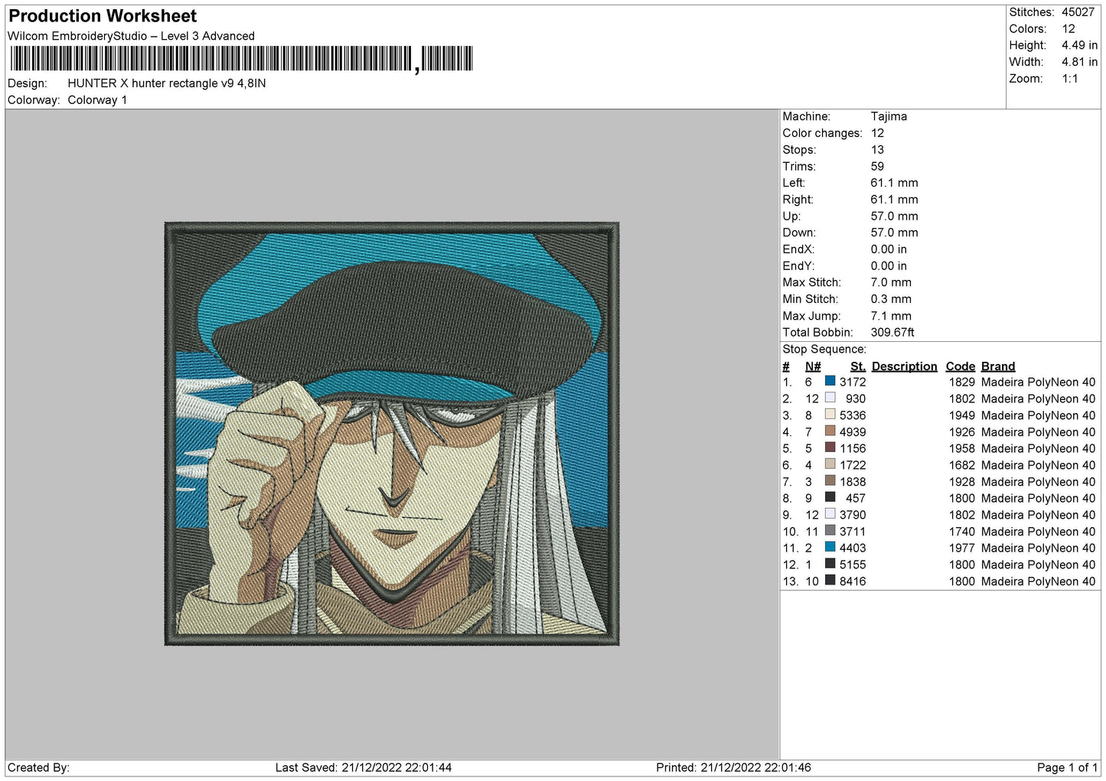1106x781 pixels.
Task: Click the 'Printed: 21/12/2022 22:01:46' text
Action: click(x=733, y=767)
